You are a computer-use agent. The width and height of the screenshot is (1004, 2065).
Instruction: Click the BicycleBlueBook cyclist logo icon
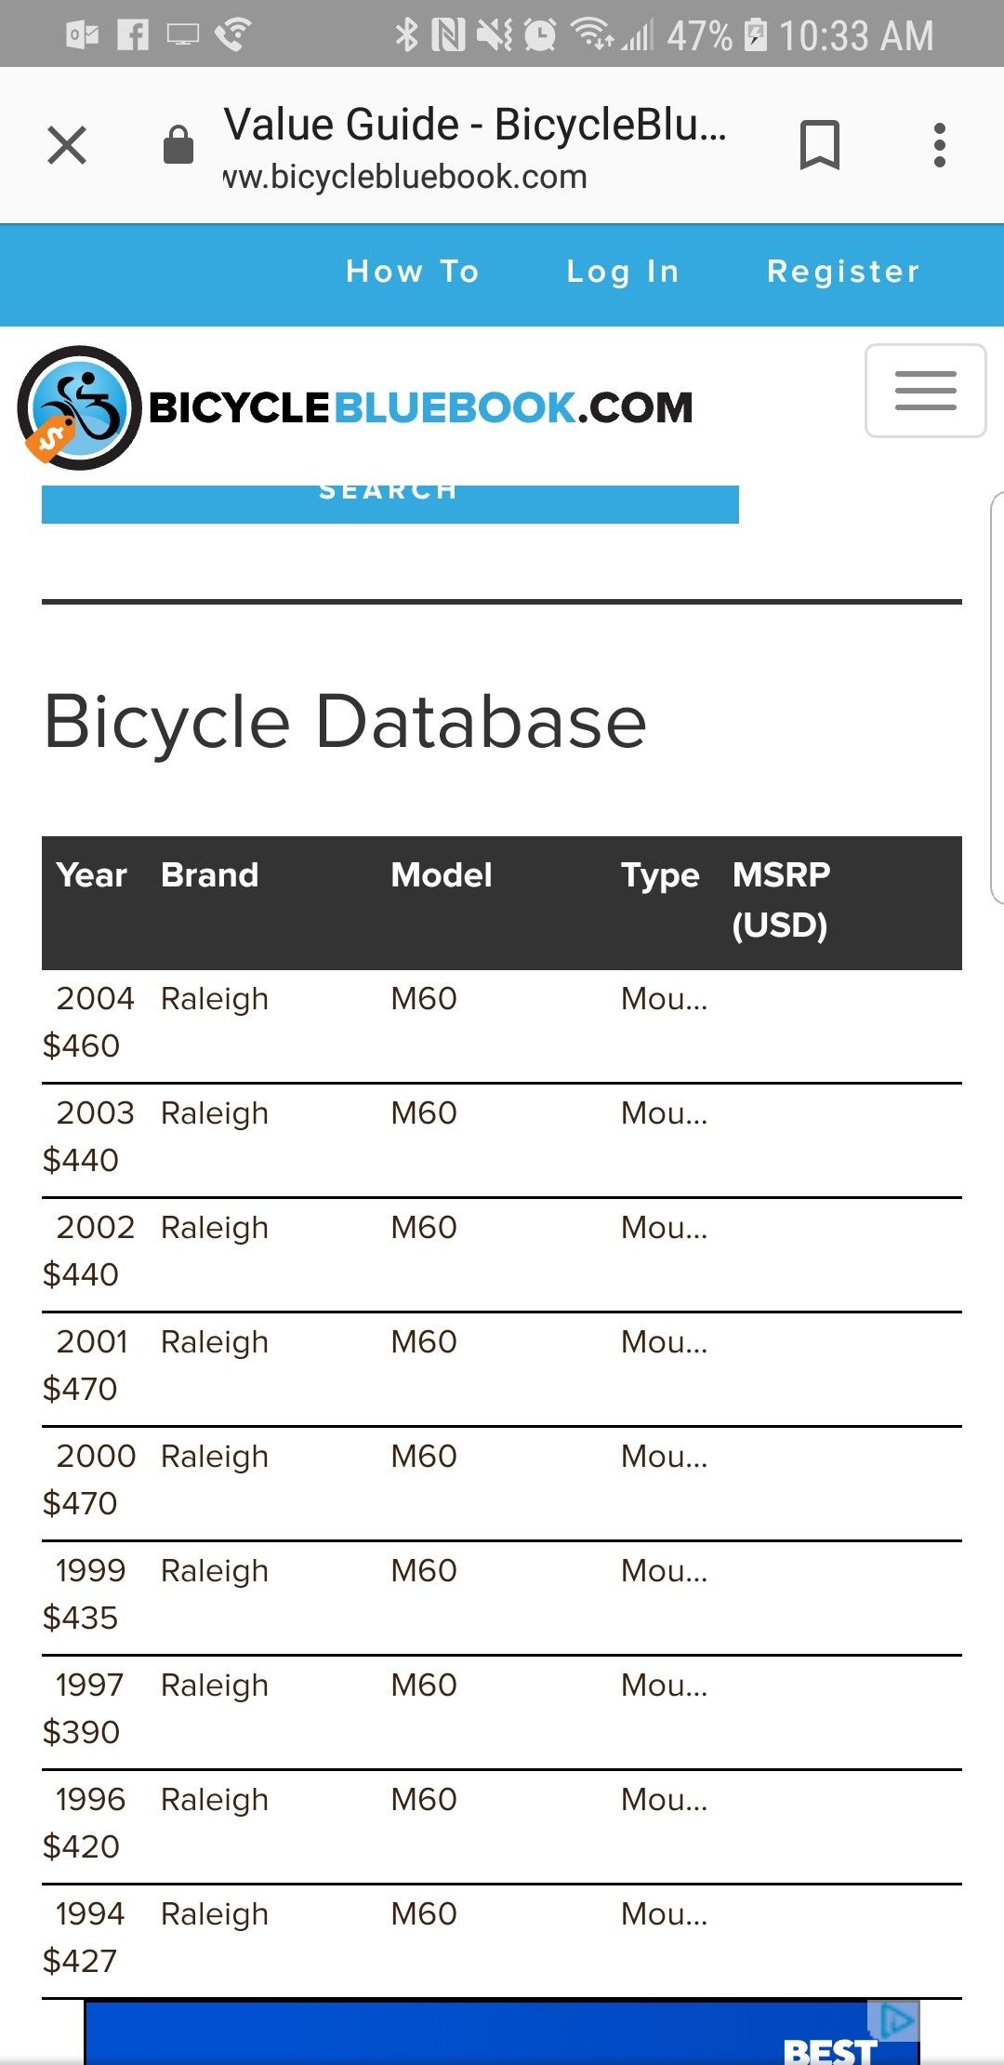click(x=80, y=407)
